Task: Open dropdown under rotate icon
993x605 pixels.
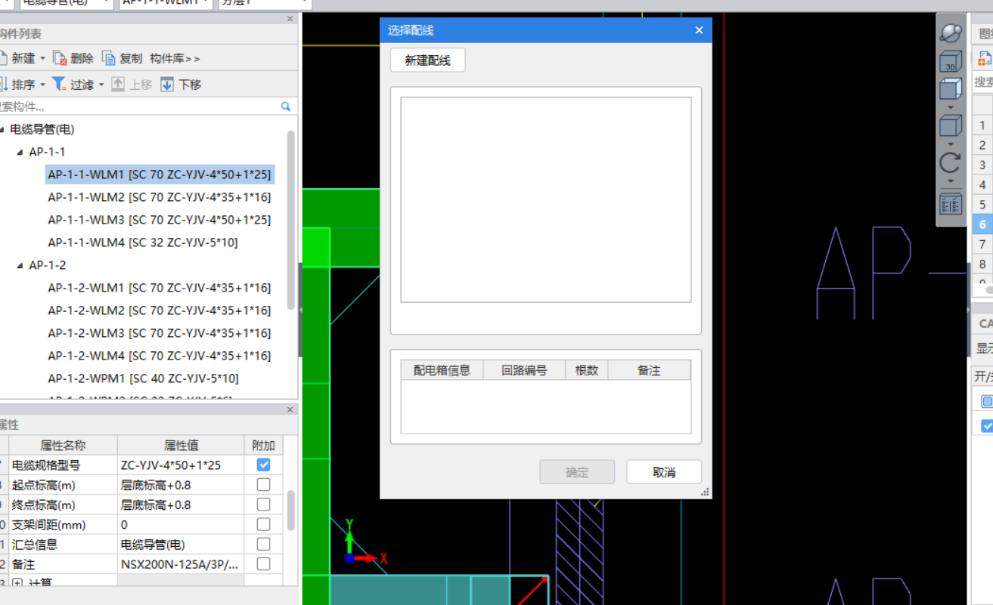Action: [951, 181]
